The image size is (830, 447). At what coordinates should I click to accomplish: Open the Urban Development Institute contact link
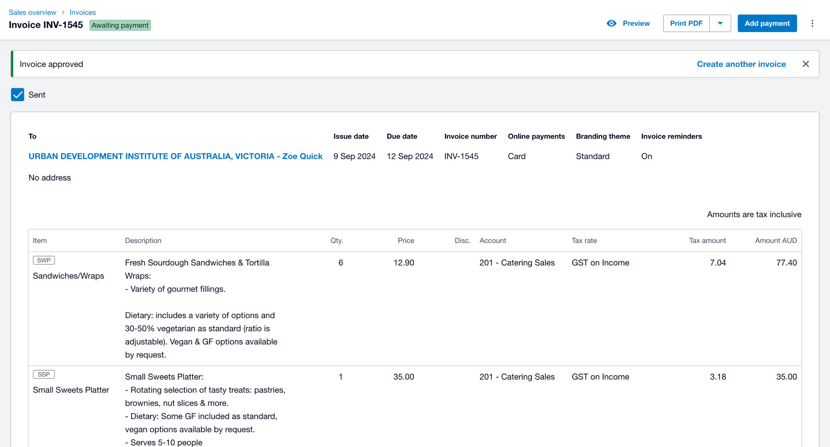pos(175,156)
